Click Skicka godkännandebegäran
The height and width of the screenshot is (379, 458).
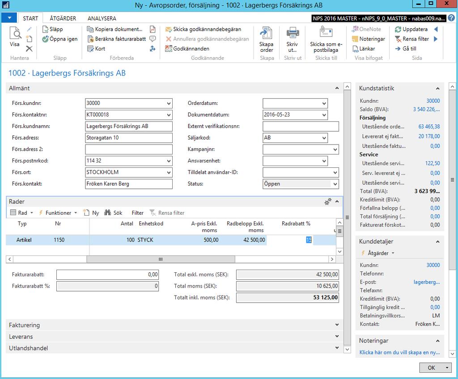[x=204, y=29]
